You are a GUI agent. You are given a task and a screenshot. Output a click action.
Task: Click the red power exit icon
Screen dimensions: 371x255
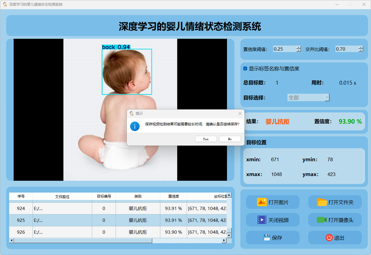coord(329,238)
